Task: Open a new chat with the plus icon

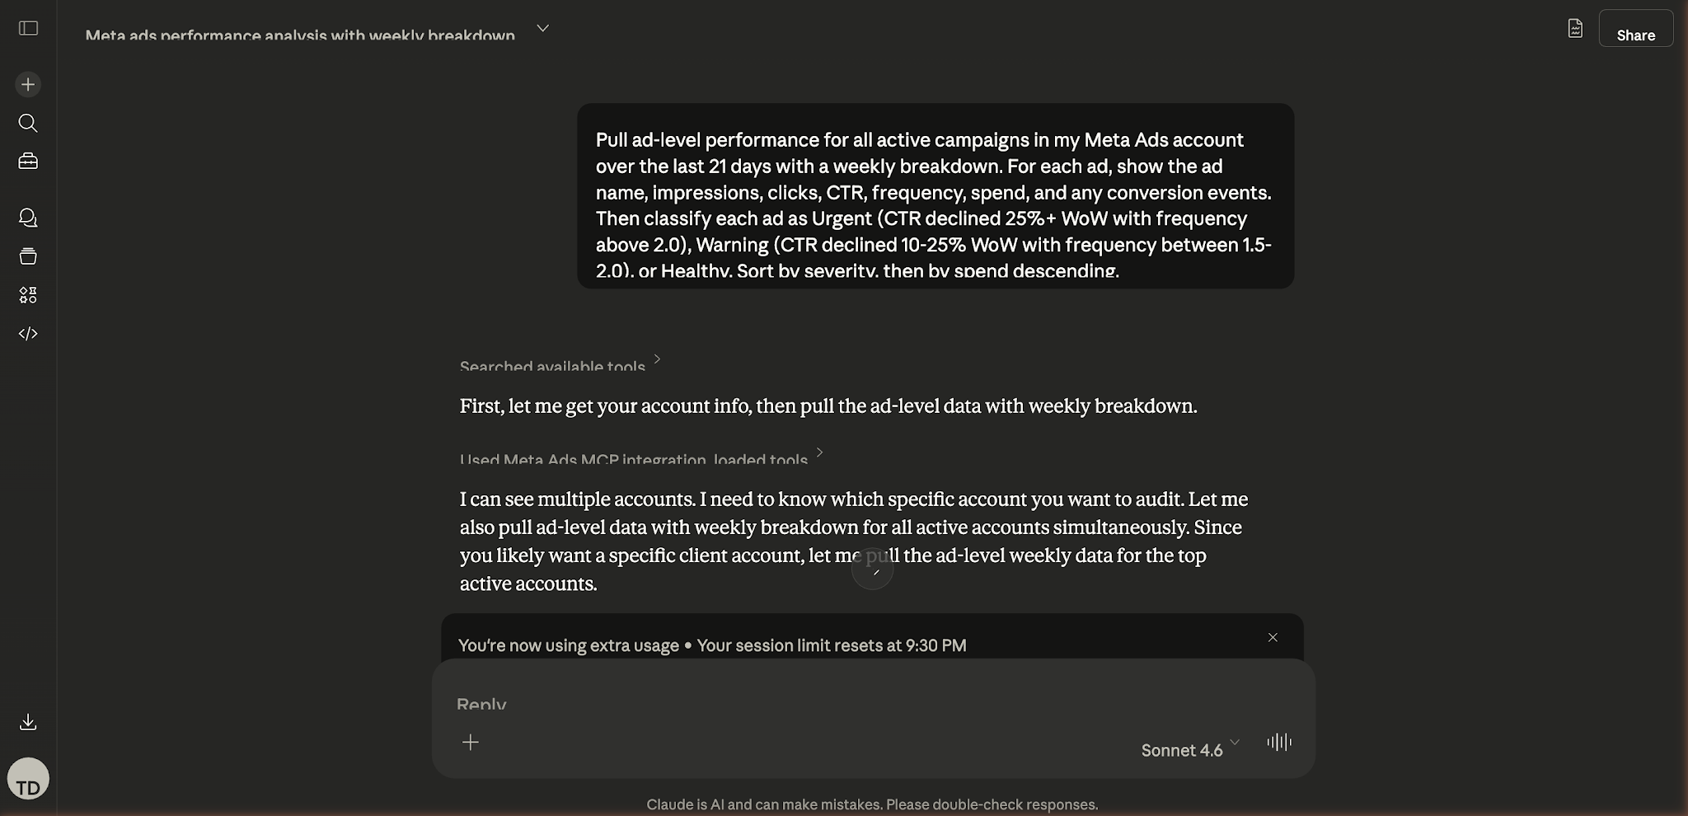Action: coord(28,83)
